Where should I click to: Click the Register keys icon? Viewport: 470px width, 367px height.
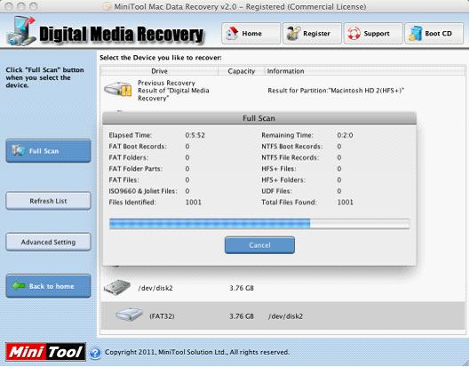tap(293, 33)
